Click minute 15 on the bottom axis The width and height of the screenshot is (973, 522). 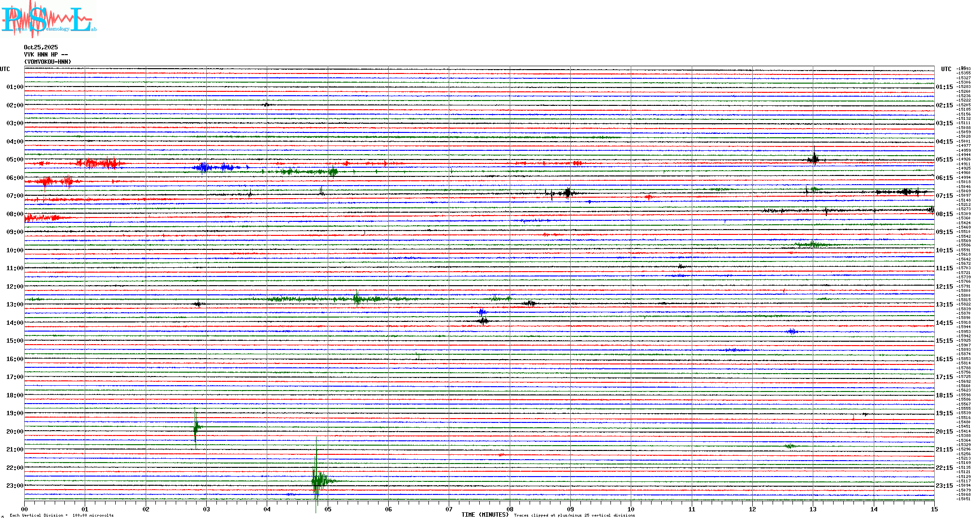click(x=934, y=509)
